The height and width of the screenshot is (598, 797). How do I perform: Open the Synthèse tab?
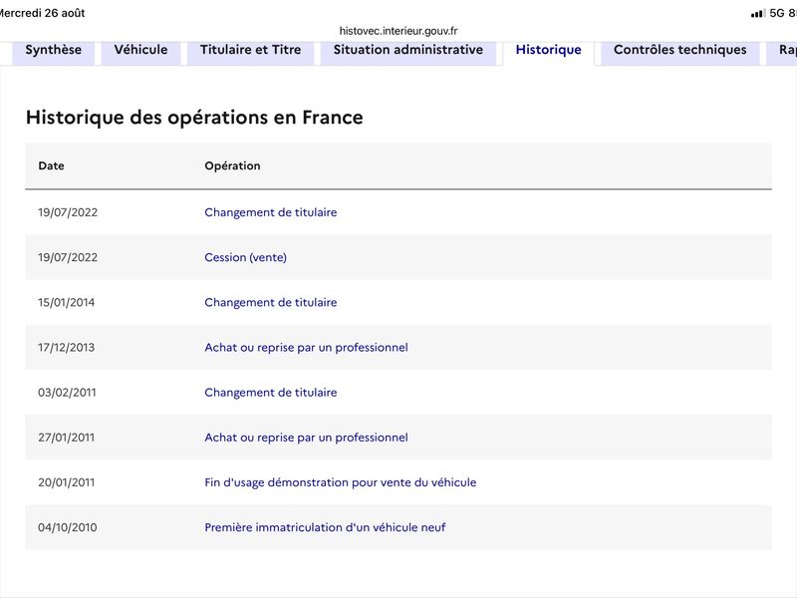tap(54, 50)
